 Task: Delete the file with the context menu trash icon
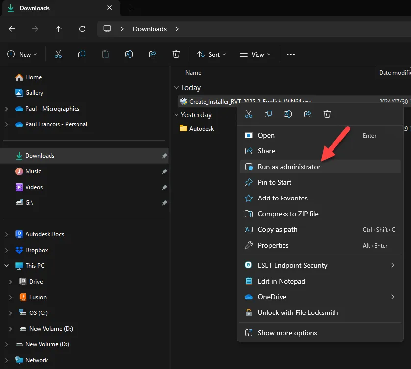[x=327, y=114]
